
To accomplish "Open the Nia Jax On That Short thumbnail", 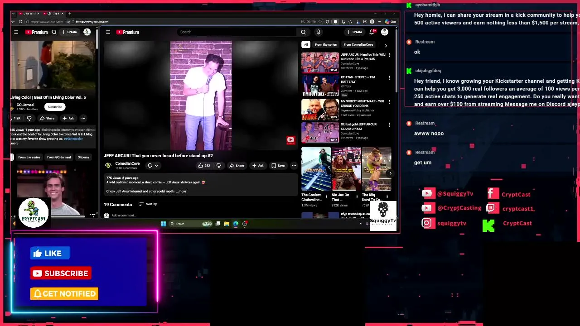I will point(346,168).
